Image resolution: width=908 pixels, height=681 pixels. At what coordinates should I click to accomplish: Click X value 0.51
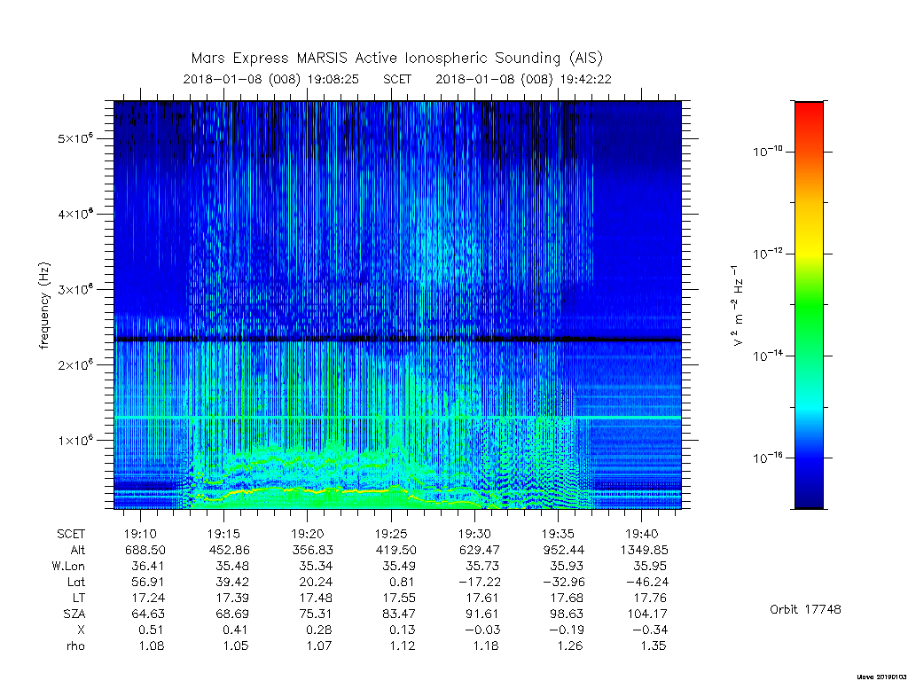151,630
